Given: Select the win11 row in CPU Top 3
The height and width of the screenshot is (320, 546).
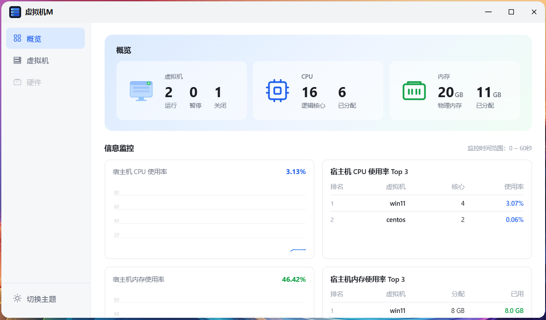Looking at the screenshot, I should (426, 204).
